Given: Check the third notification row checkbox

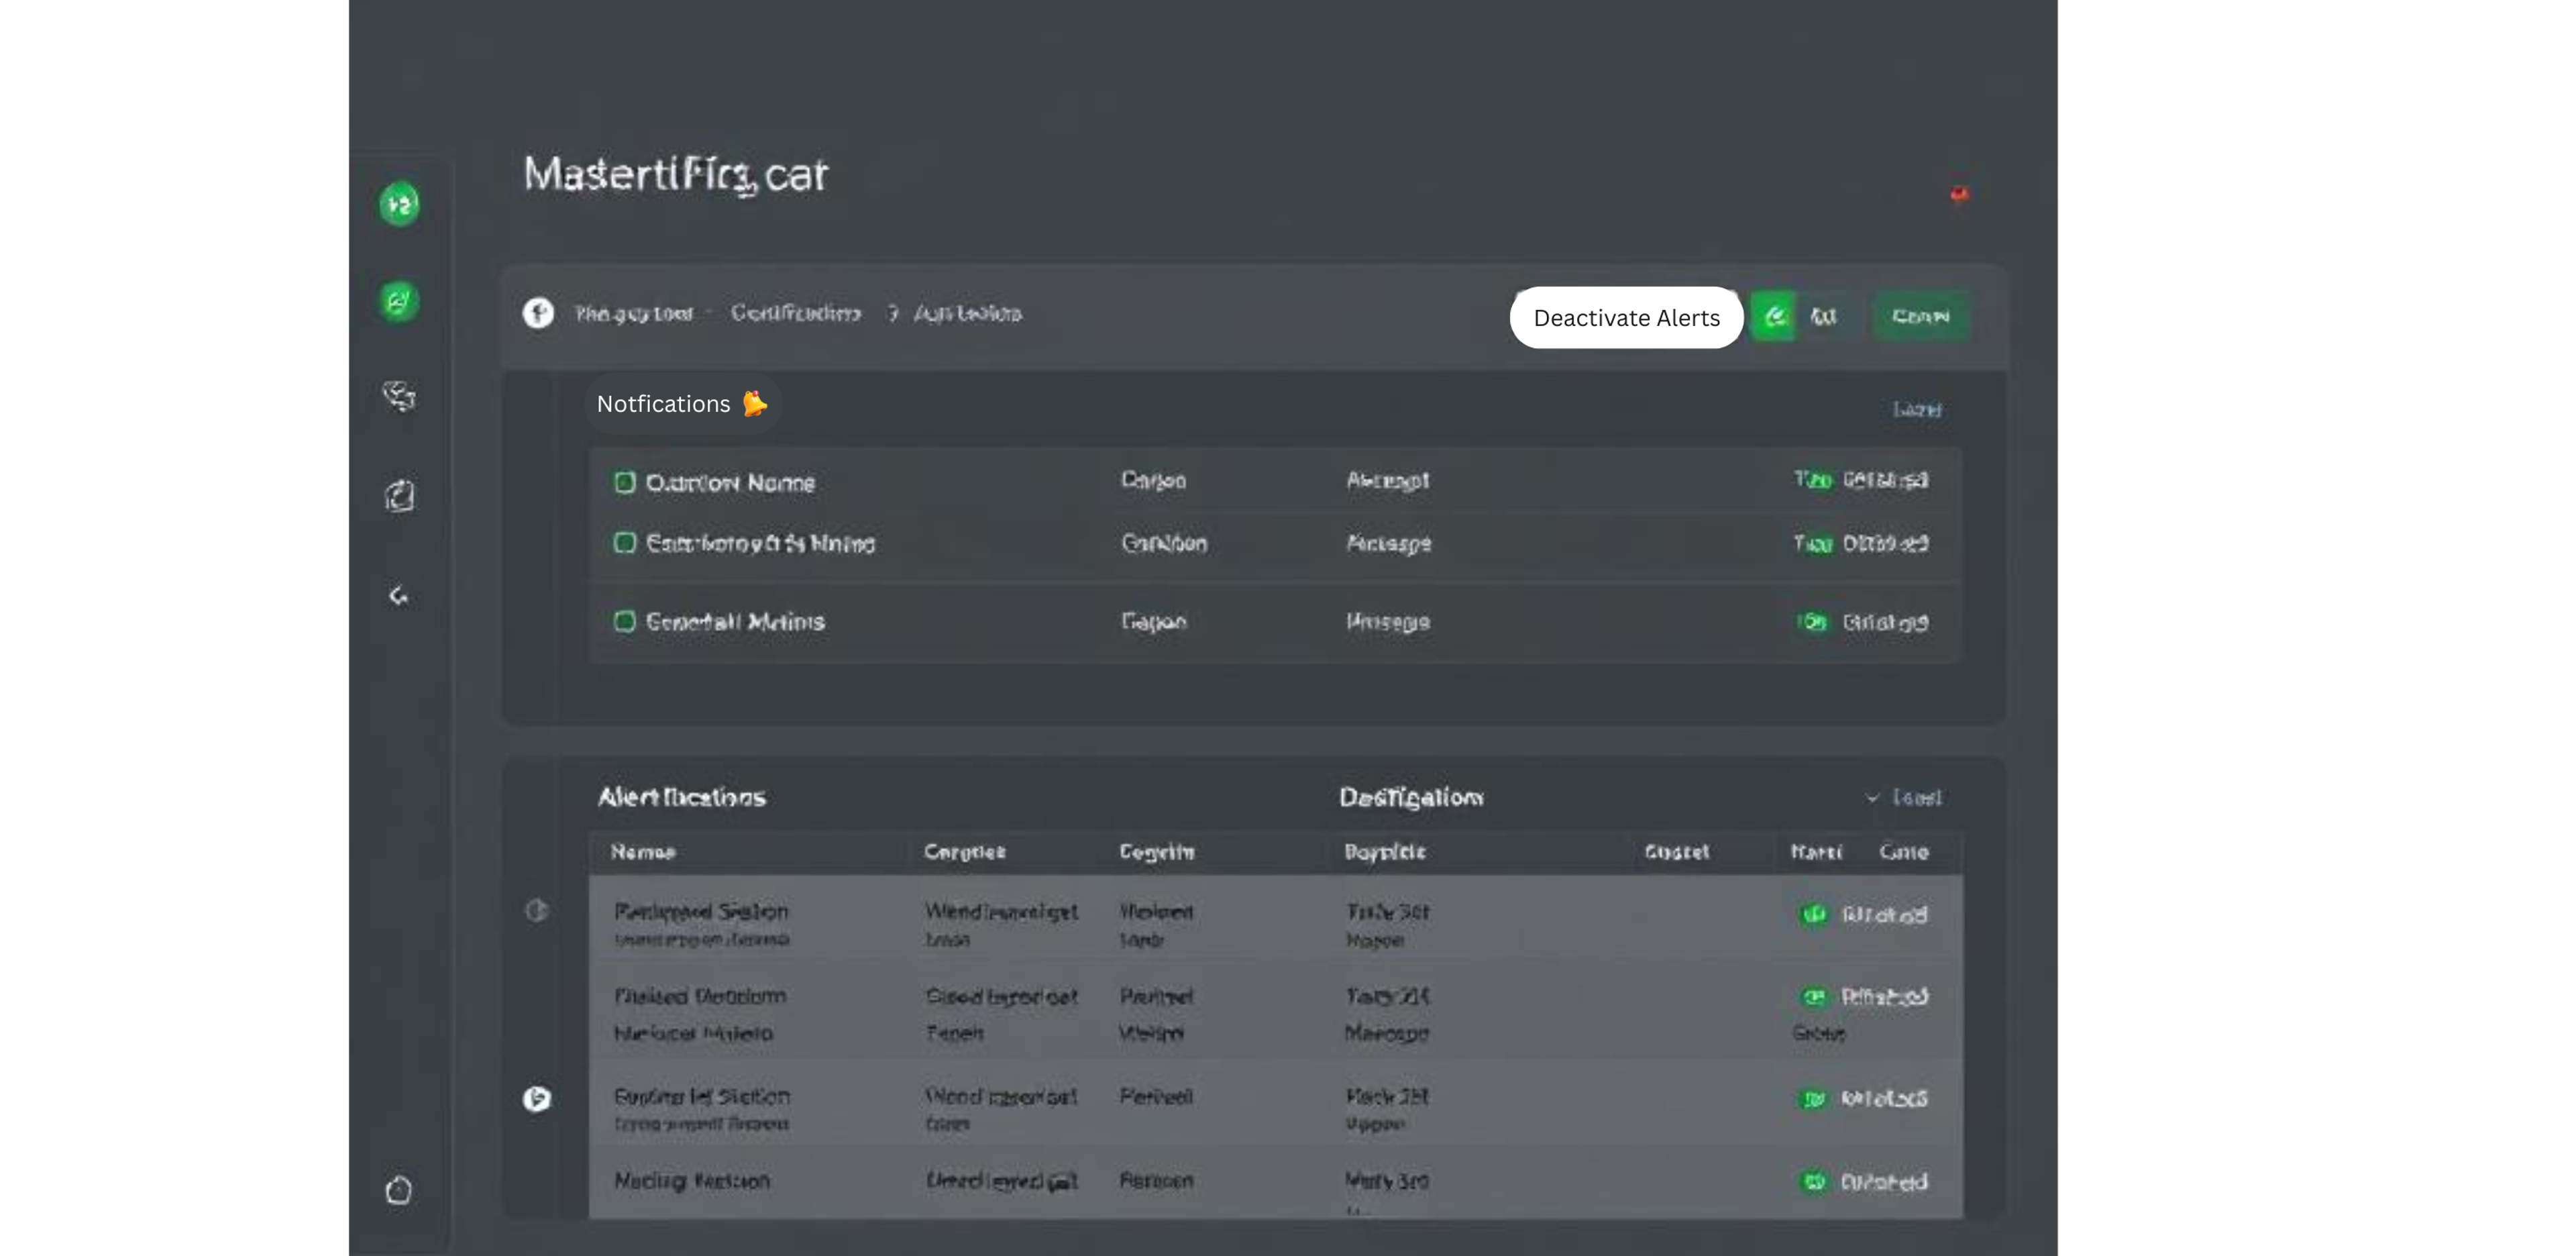Looking at the screenshot, I should 625,622.
